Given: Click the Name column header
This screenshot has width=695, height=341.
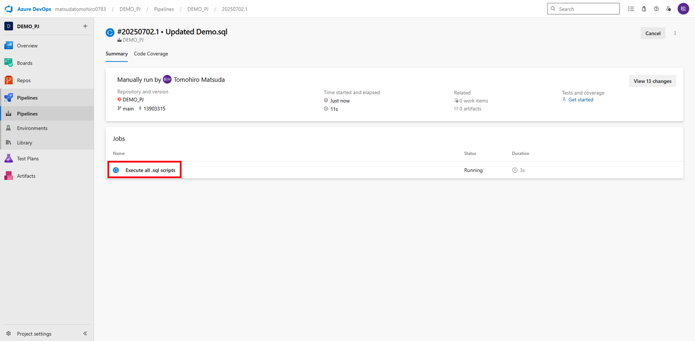Looking at the screenshot, I should 119,153.
